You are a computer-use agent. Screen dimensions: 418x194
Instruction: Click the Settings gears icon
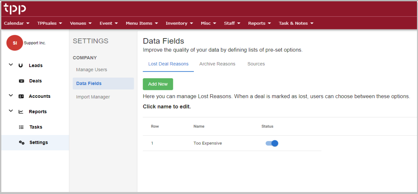tap(22, 142)
